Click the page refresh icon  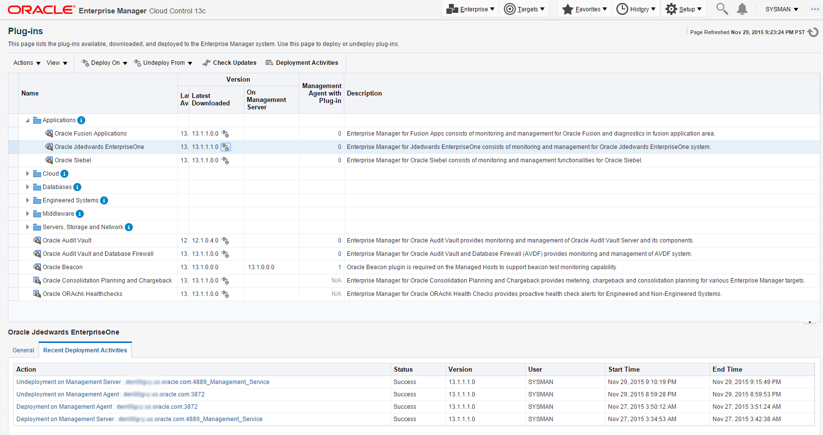tap(813, 32)
